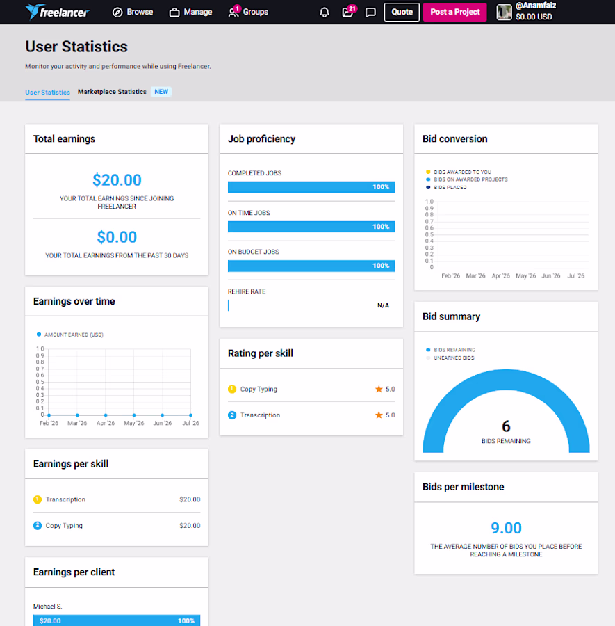Image resolution: width=615 pixels, height=626 pixels.
Task: Open the Browse compass icon
Action: click(x=117, y=13)
